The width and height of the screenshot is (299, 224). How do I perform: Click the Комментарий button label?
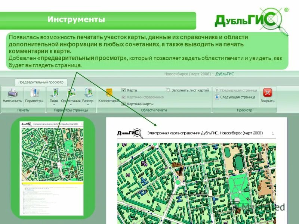109,101
